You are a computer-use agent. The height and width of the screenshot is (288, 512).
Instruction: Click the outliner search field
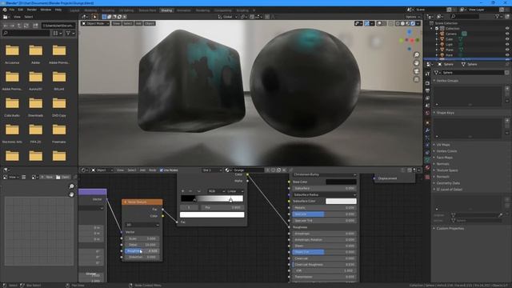[465, 16]
